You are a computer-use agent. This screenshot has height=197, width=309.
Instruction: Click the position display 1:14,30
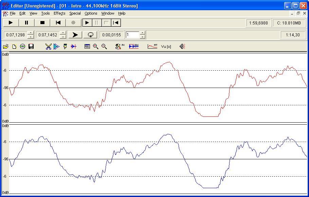pos(293,35)
